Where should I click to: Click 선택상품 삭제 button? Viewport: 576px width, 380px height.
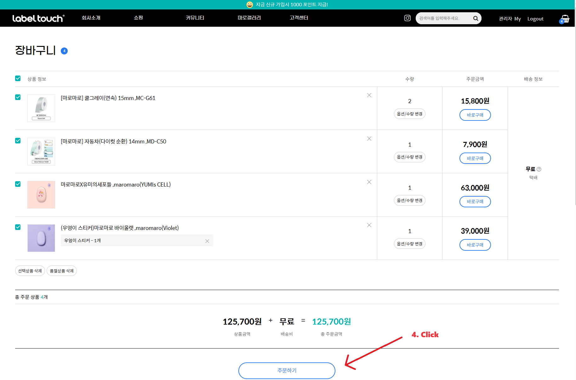pos(30,271)
